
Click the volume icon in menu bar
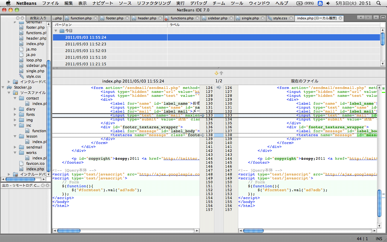tap(329, 3)
